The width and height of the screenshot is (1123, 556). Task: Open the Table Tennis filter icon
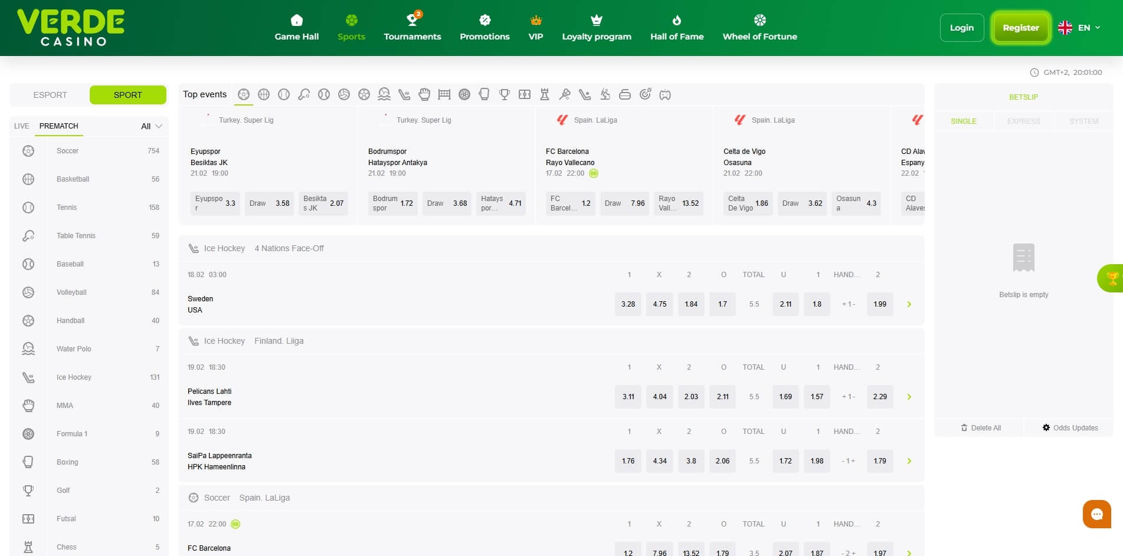(303, 94)
